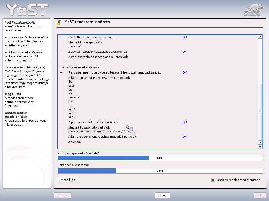Viewport: 269px width, 201px height.
Task: Click the greyed-out OK button at bottom right
Action: point(260,195)
